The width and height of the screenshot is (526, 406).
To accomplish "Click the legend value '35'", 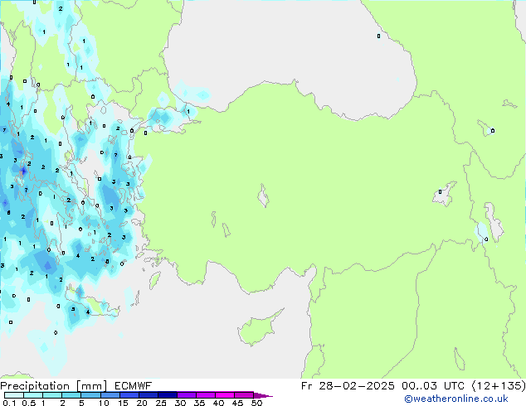I will (x=199, y=403).
